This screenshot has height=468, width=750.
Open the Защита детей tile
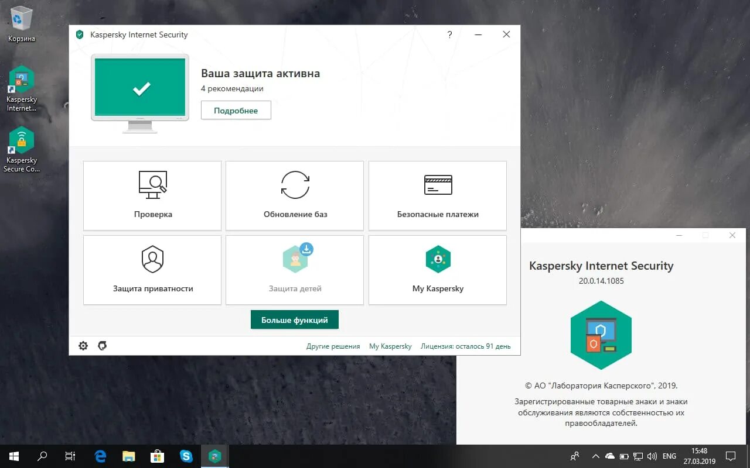(x=295, y=270)
